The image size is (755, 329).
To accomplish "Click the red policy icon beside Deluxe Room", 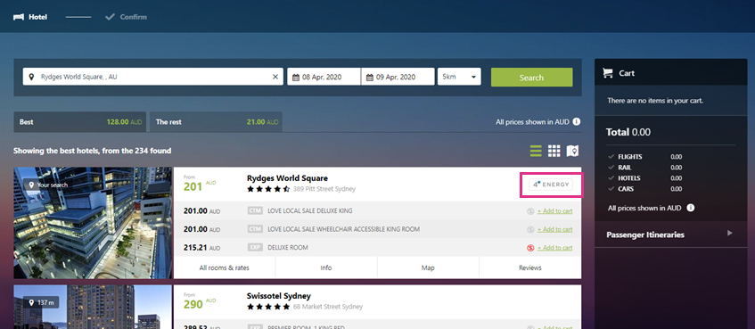I will (530, 248).
